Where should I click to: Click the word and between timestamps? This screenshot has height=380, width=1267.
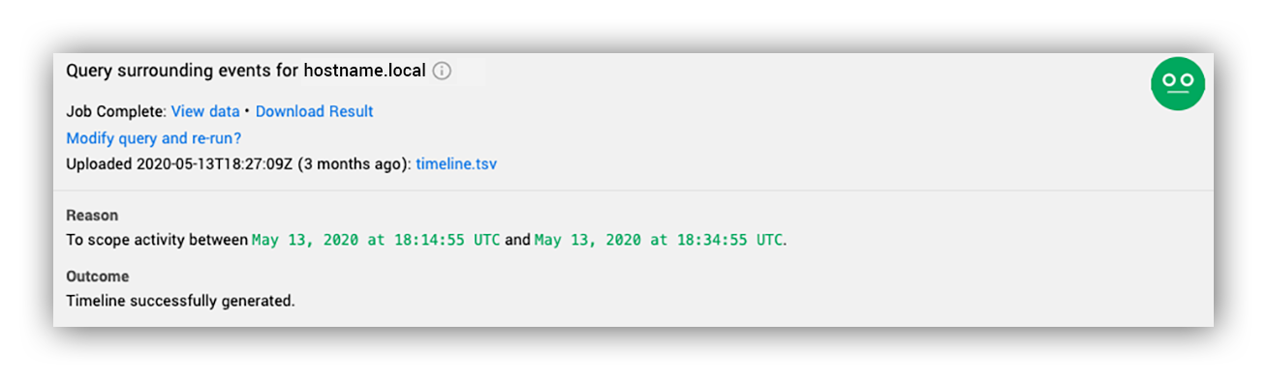point(517,240)
